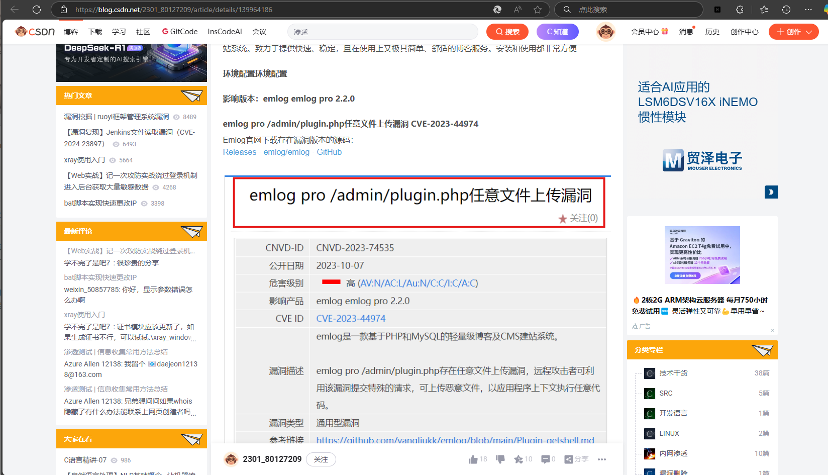Open the 社区 nav item

[143, 32]
